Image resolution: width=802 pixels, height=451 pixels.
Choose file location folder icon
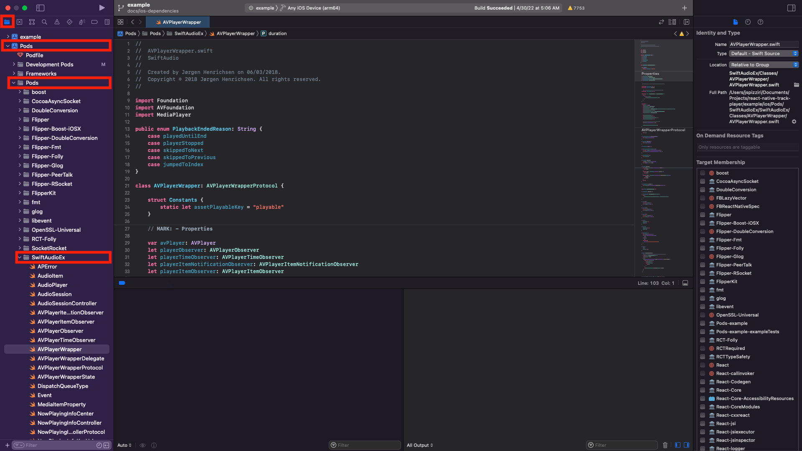pos(797,85)
